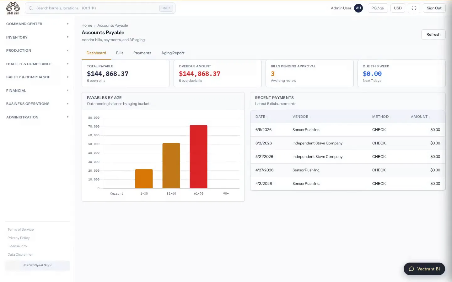The width and height of the screenshot is (452, 282).
Task: Expand Business Operations section
Action: (x=37, y=104)
